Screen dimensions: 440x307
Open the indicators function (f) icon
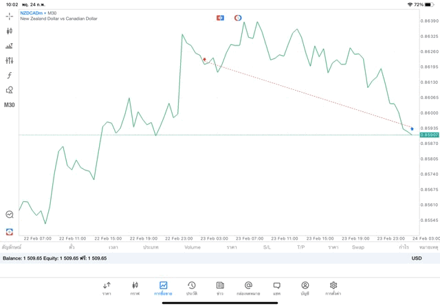(x=9, y=76)
